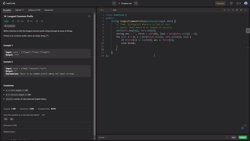
Task: Click the Accepted 2.4M stat
Action: point(9,109)
